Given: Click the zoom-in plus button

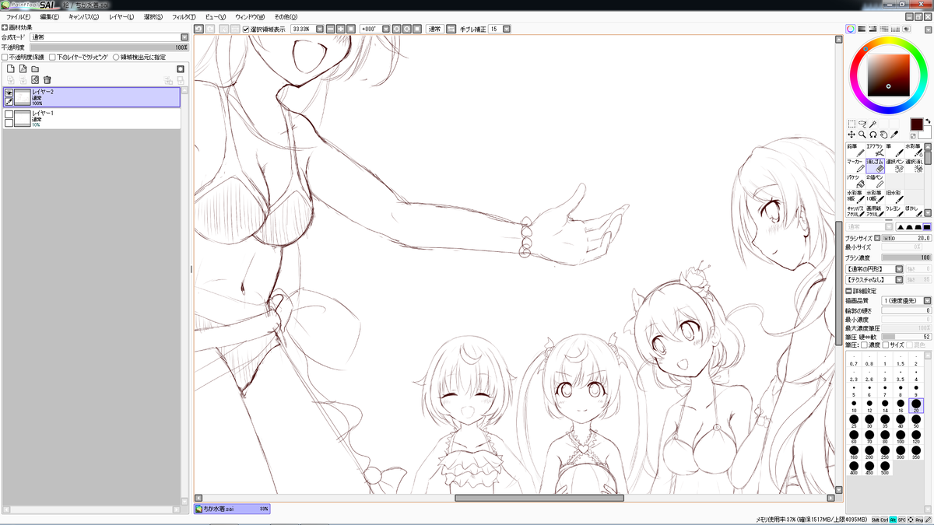Looking at the screenshot, I should [x=341, y=29].
